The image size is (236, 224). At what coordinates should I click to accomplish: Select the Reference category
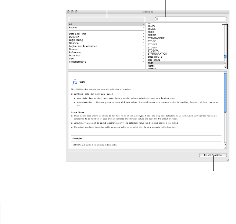point(106,52)
